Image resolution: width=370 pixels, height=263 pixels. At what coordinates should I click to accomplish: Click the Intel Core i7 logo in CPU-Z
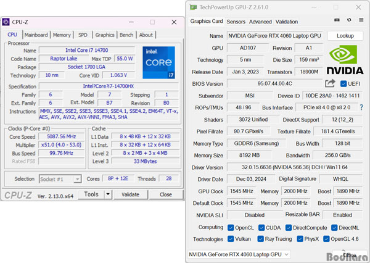159,62
